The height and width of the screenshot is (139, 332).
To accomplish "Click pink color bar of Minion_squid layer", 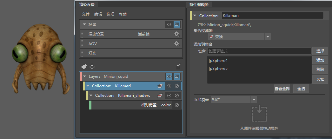I will (x=80, y=76).
